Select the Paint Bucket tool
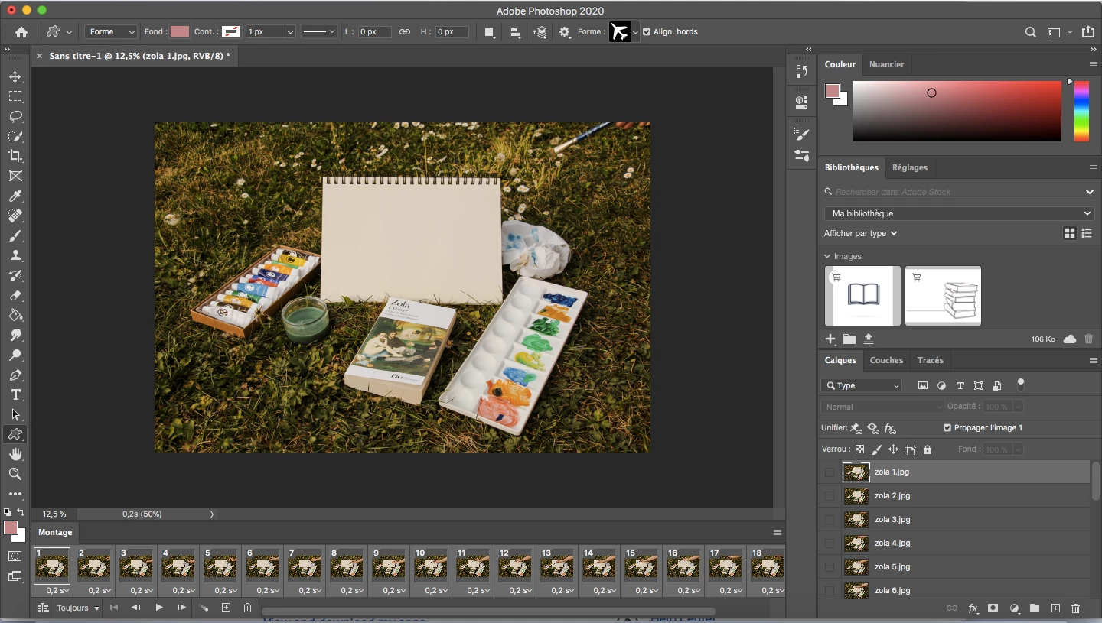This screenshot has width=1102, height=623. (x=15, y=315)
